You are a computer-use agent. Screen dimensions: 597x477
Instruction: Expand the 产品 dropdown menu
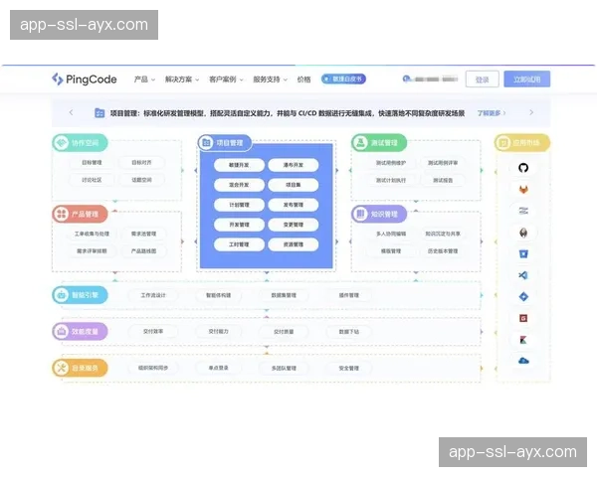(145, 79)
